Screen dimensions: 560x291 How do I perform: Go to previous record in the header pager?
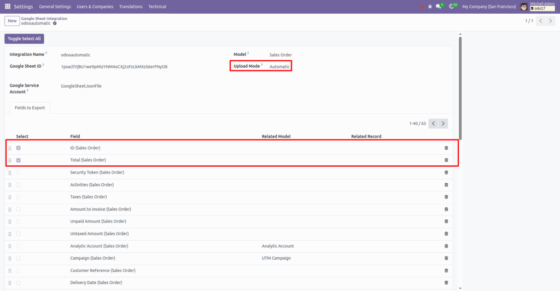point(541,21)
